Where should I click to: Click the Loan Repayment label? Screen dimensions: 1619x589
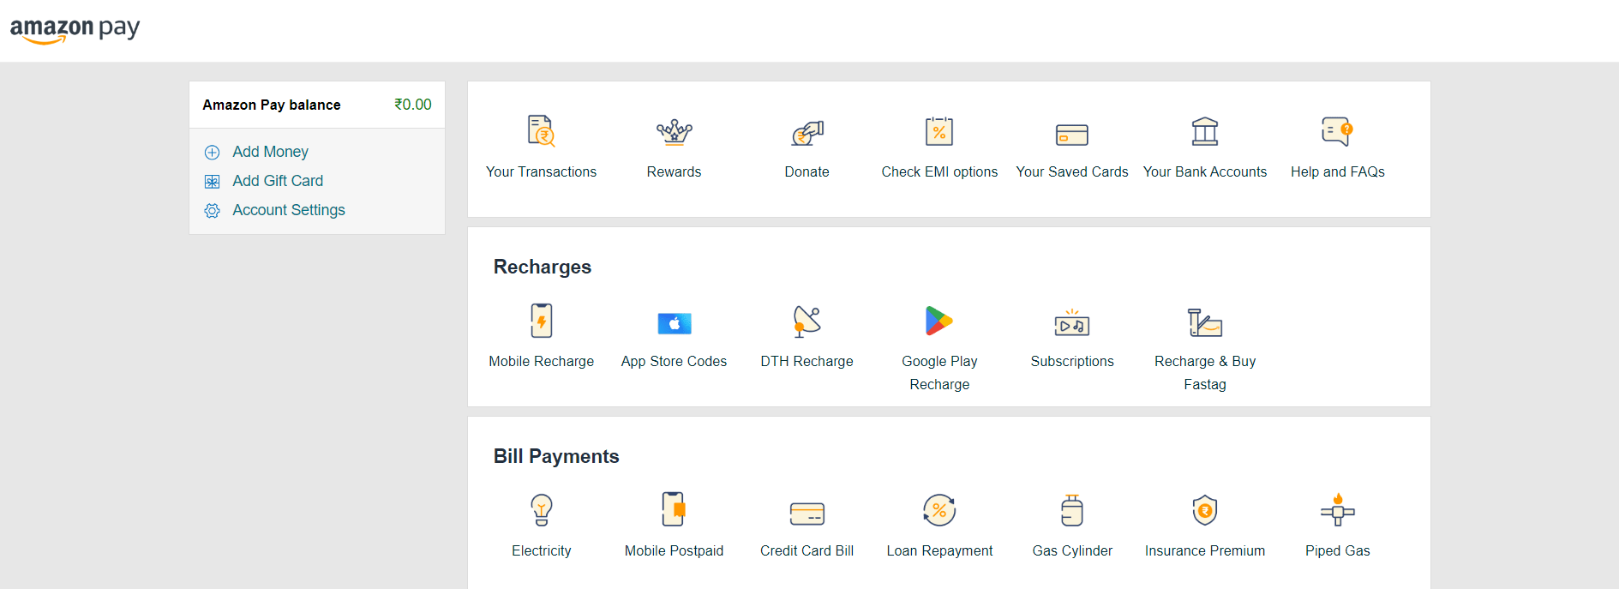pos(939,550)
